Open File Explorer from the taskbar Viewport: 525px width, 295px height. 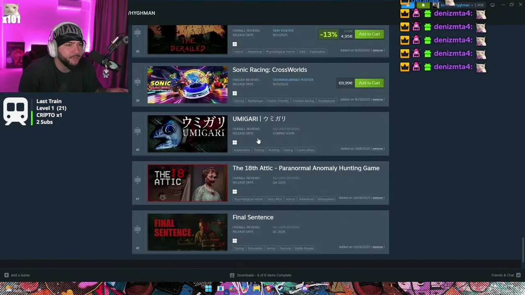coord(256,288)
